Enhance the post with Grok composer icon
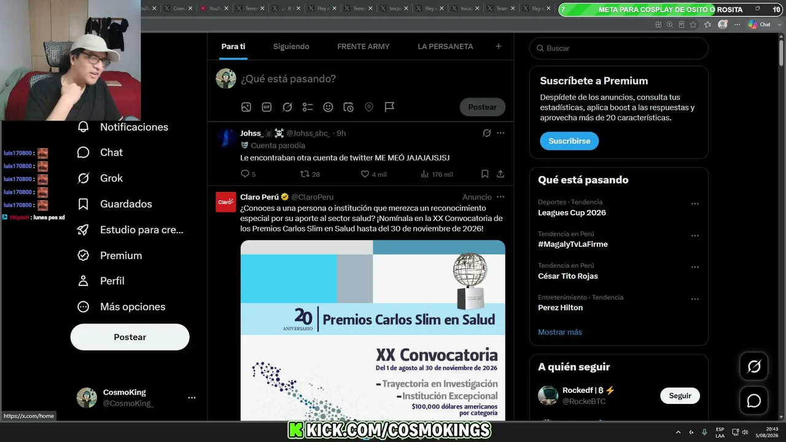 coord(287,107)
